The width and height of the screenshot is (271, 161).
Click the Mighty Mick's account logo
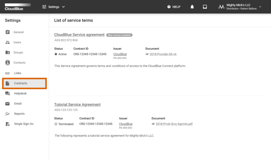click(221, 7)
